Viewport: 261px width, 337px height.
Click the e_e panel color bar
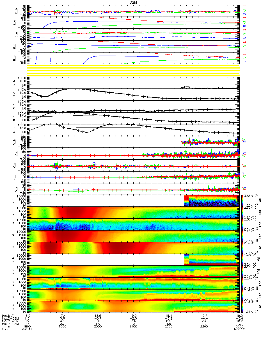coord(243,307)
